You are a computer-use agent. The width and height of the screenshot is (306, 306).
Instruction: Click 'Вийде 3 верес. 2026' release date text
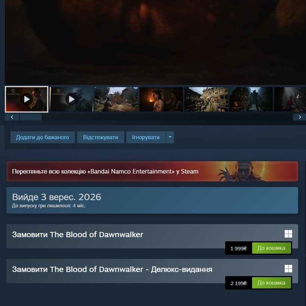(x=56, y=197)
